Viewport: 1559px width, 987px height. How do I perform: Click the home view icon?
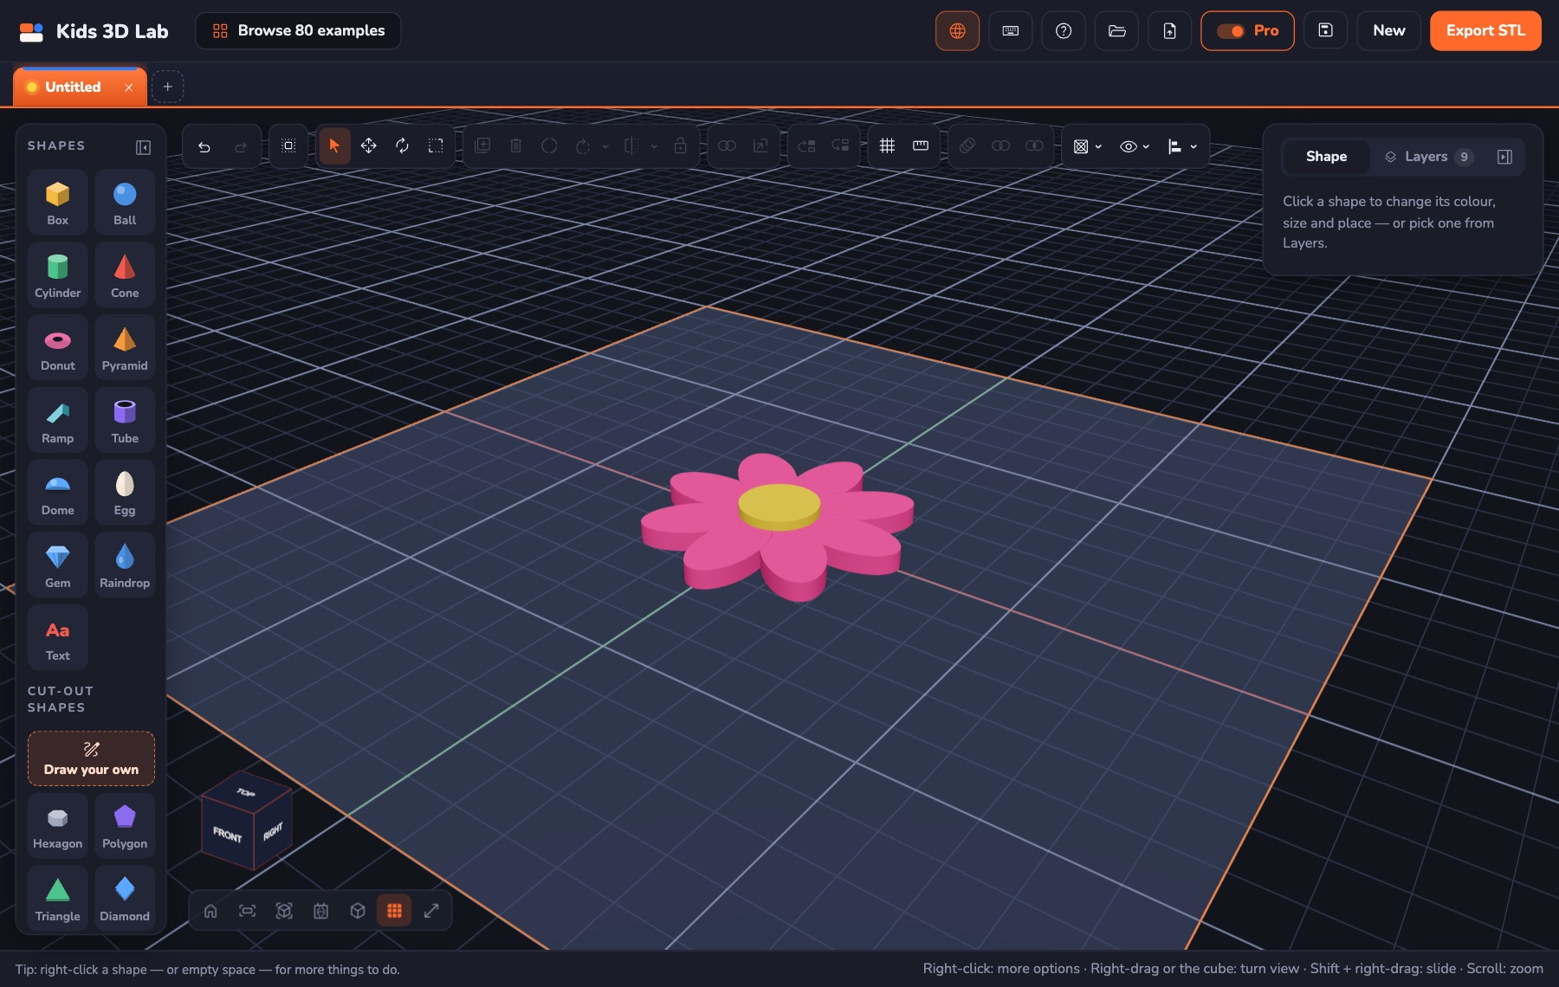pos(210,911)
